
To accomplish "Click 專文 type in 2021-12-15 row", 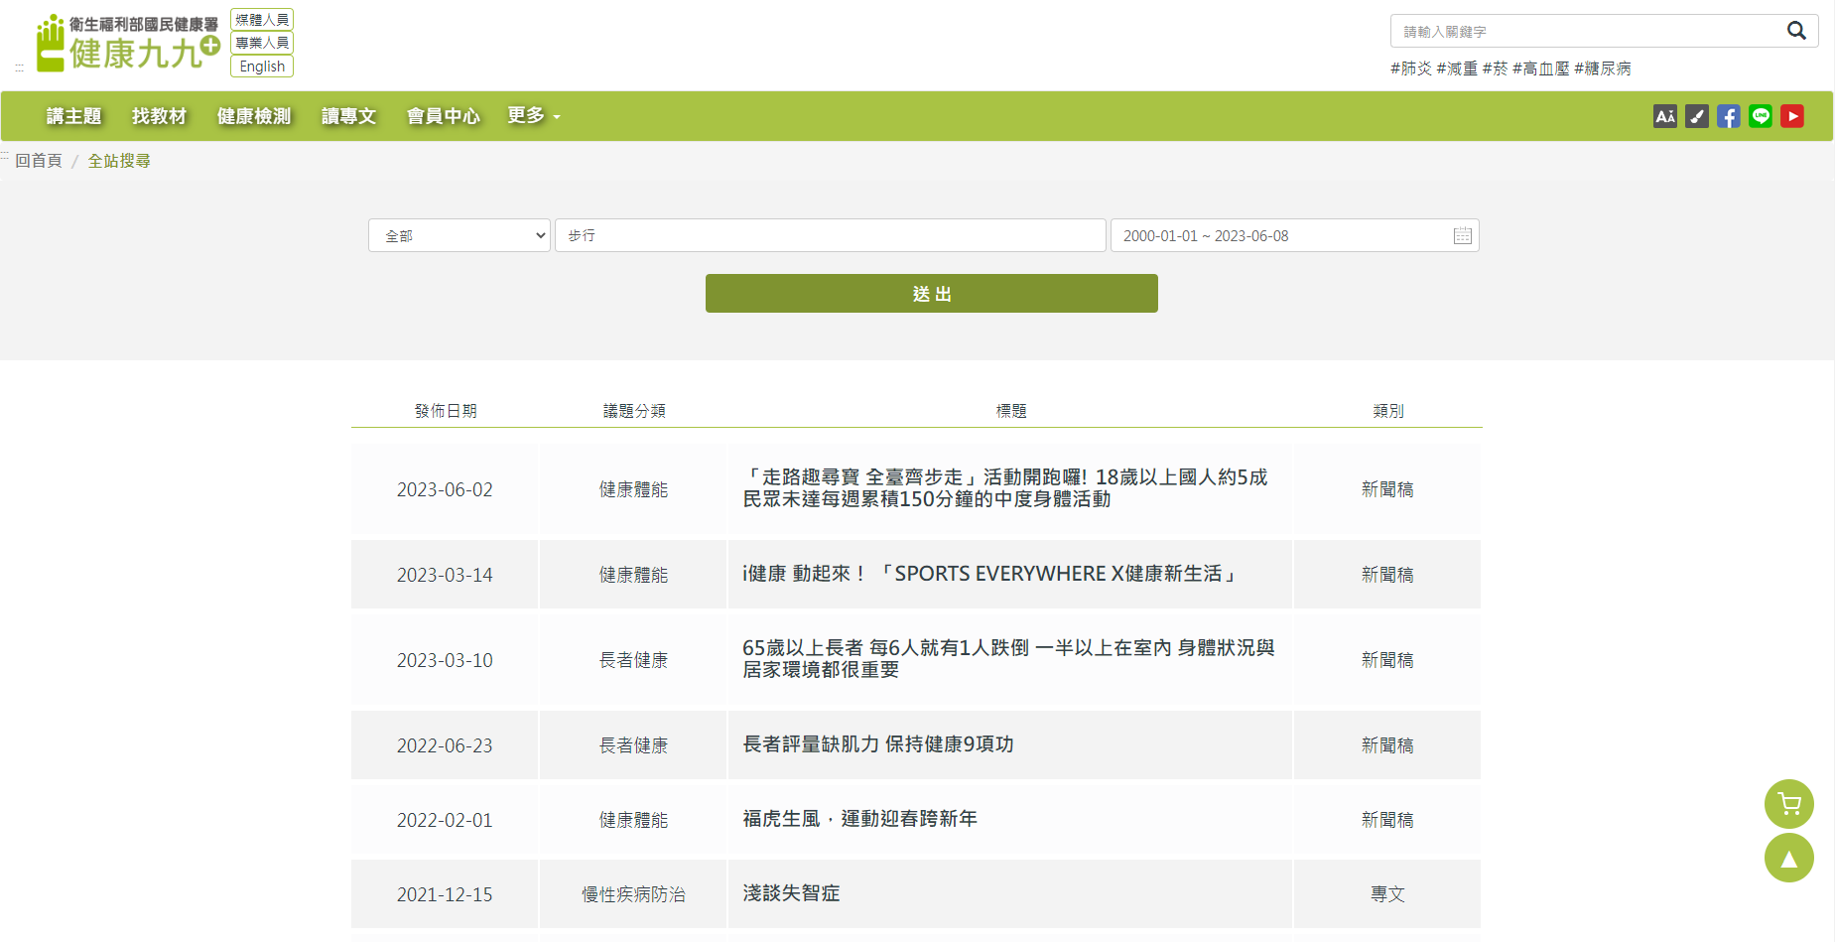I will click(x=1387, y=894).
